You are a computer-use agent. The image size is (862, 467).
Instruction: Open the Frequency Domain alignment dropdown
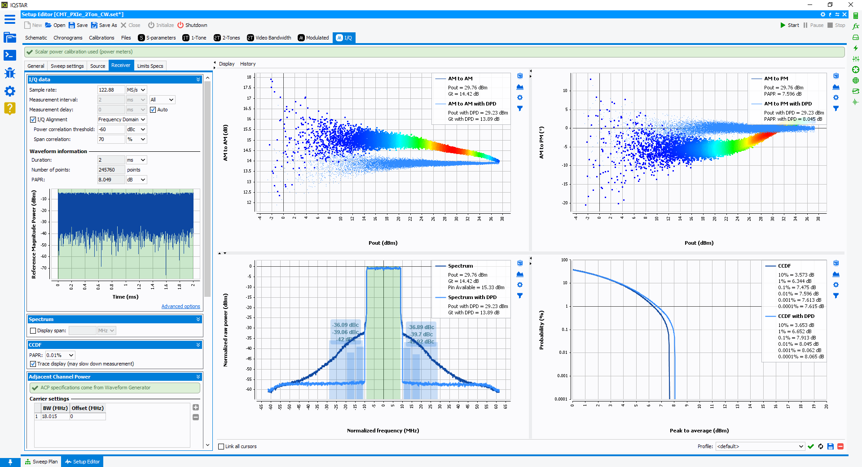122,119
